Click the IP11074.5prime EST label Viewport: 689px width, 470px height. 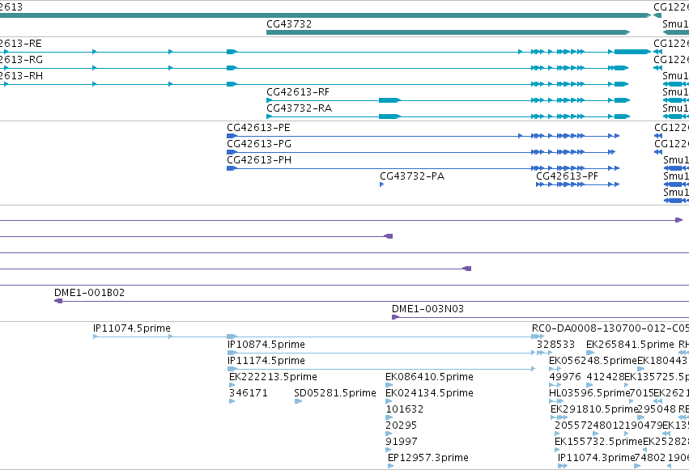132,328
